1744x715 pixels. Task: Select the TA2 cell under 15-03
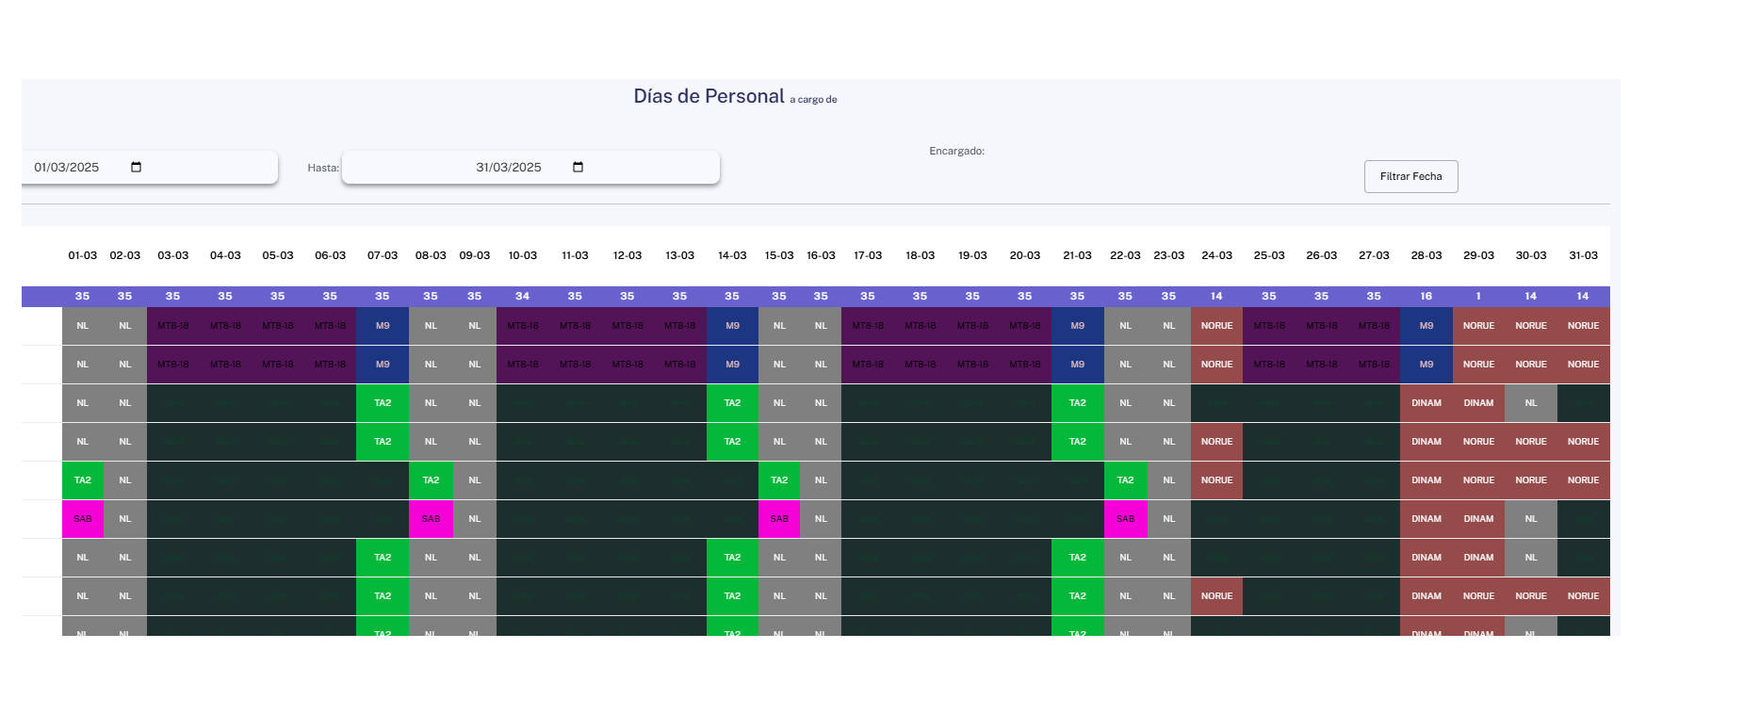[779, 480]
